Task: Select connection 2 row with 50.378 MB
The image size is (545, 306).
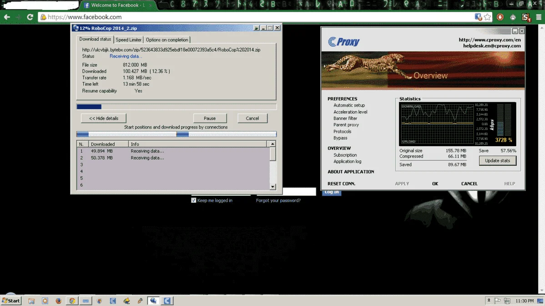Action: [x=173, y=158]
